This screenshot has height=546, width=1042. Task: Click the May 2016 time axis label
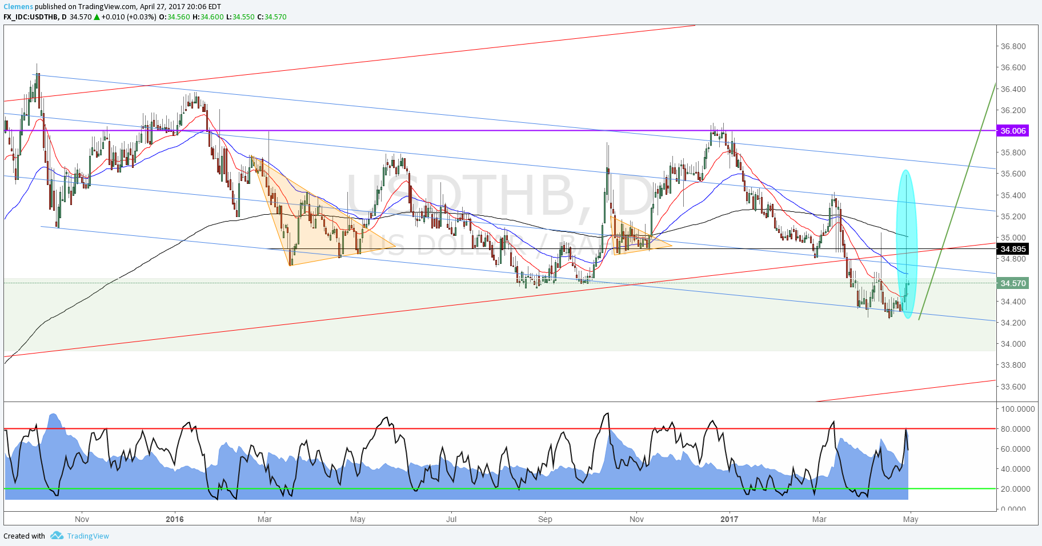[358, 519]
